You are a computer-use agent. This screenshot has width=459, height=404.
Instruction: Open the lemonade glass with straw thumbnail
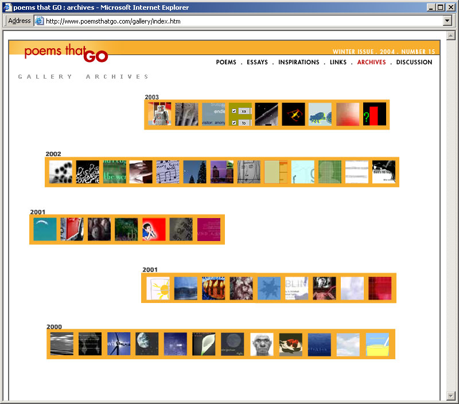click(378, 344)
